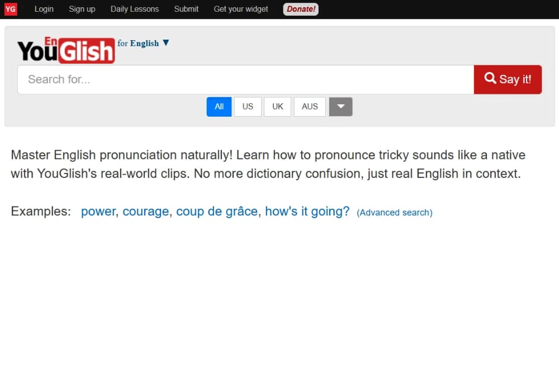
Task: Click the YG icon in top bar
Action: click(x=10, y=9)
